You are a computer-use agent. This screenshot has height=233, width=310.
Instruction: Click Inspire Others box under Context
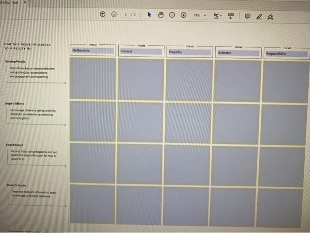140,122
